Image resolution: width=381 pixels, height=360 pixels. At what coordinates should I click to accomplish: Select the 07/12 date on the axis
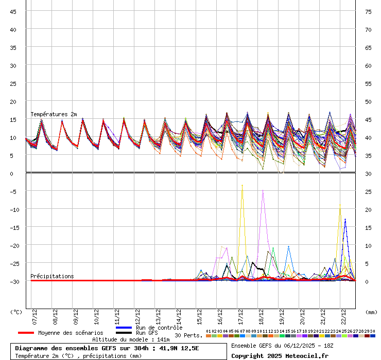(x=34, y=314)
